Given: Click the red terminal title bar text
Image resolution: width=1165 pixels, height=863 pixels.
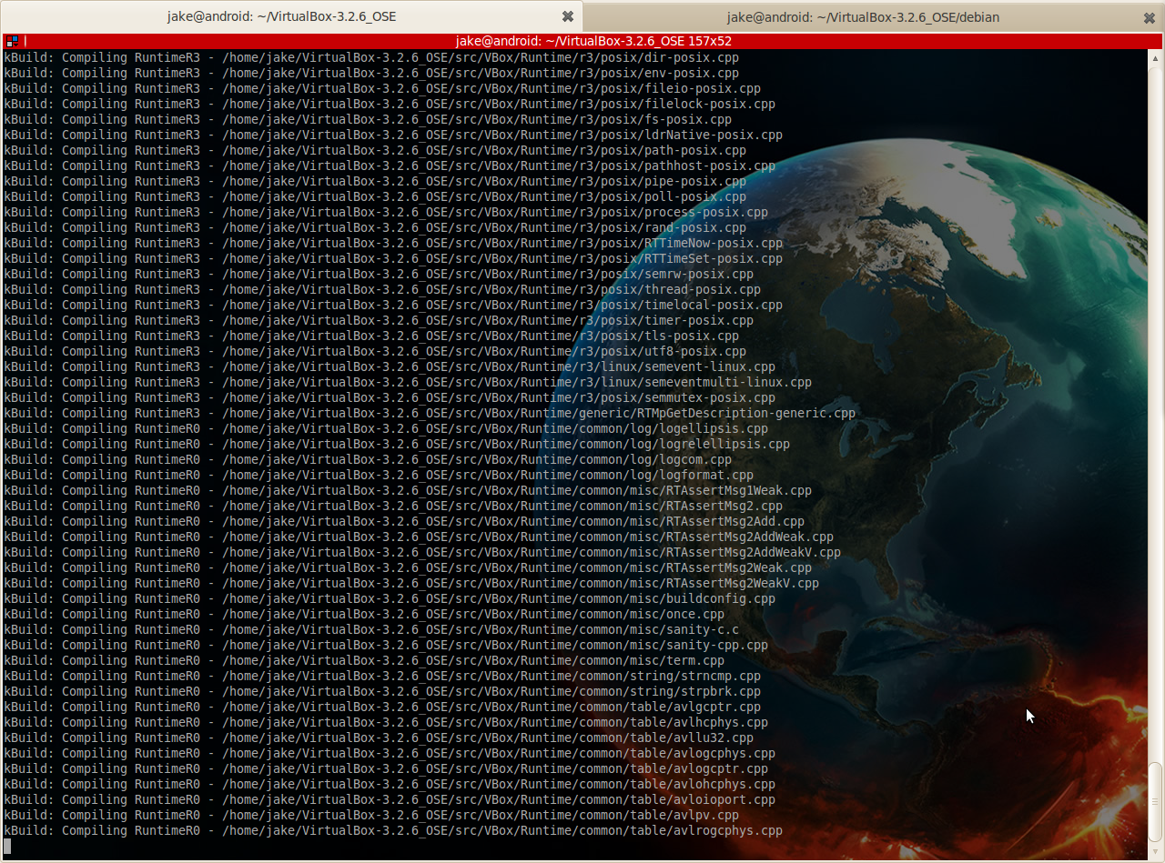Looking at the screenshot, I should (593, 41).
